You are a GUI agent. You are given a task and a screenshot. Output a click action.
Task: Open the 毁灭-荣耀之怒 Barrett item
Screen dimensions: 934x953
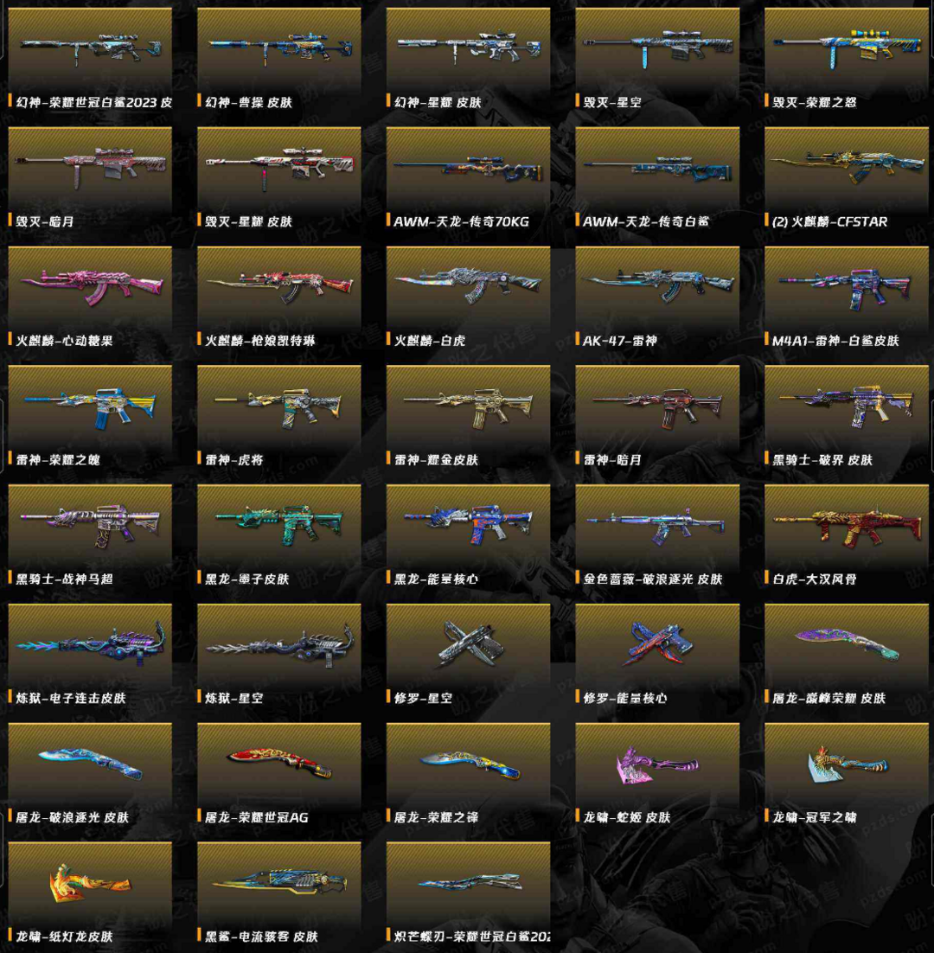(846, 59)
